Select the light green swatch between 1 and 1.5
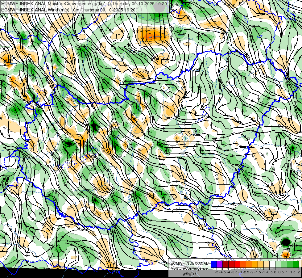Screen dimensions: 302x278 (284, 264)
